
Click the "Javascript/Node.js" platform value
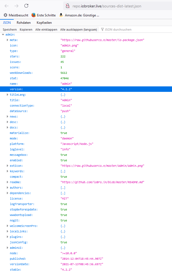[77, 144]
